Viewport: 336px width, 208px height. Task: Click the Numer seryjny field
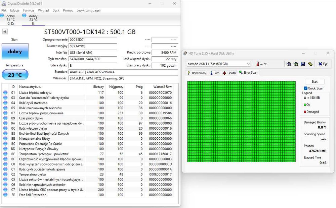pyautogui.click(x=93, y=46)
